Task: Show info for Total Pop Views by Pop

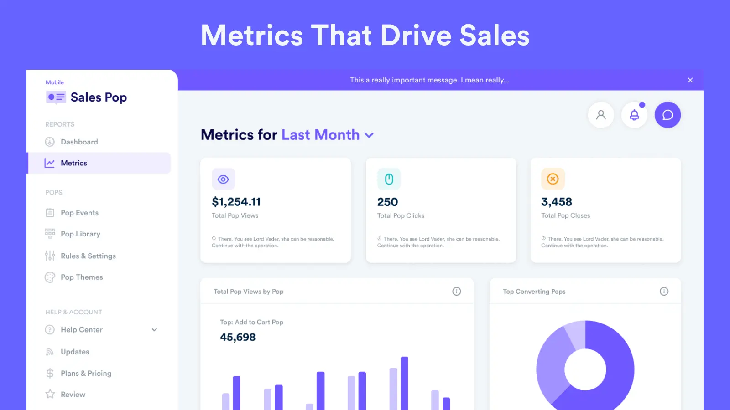Action: click(457, 292)
